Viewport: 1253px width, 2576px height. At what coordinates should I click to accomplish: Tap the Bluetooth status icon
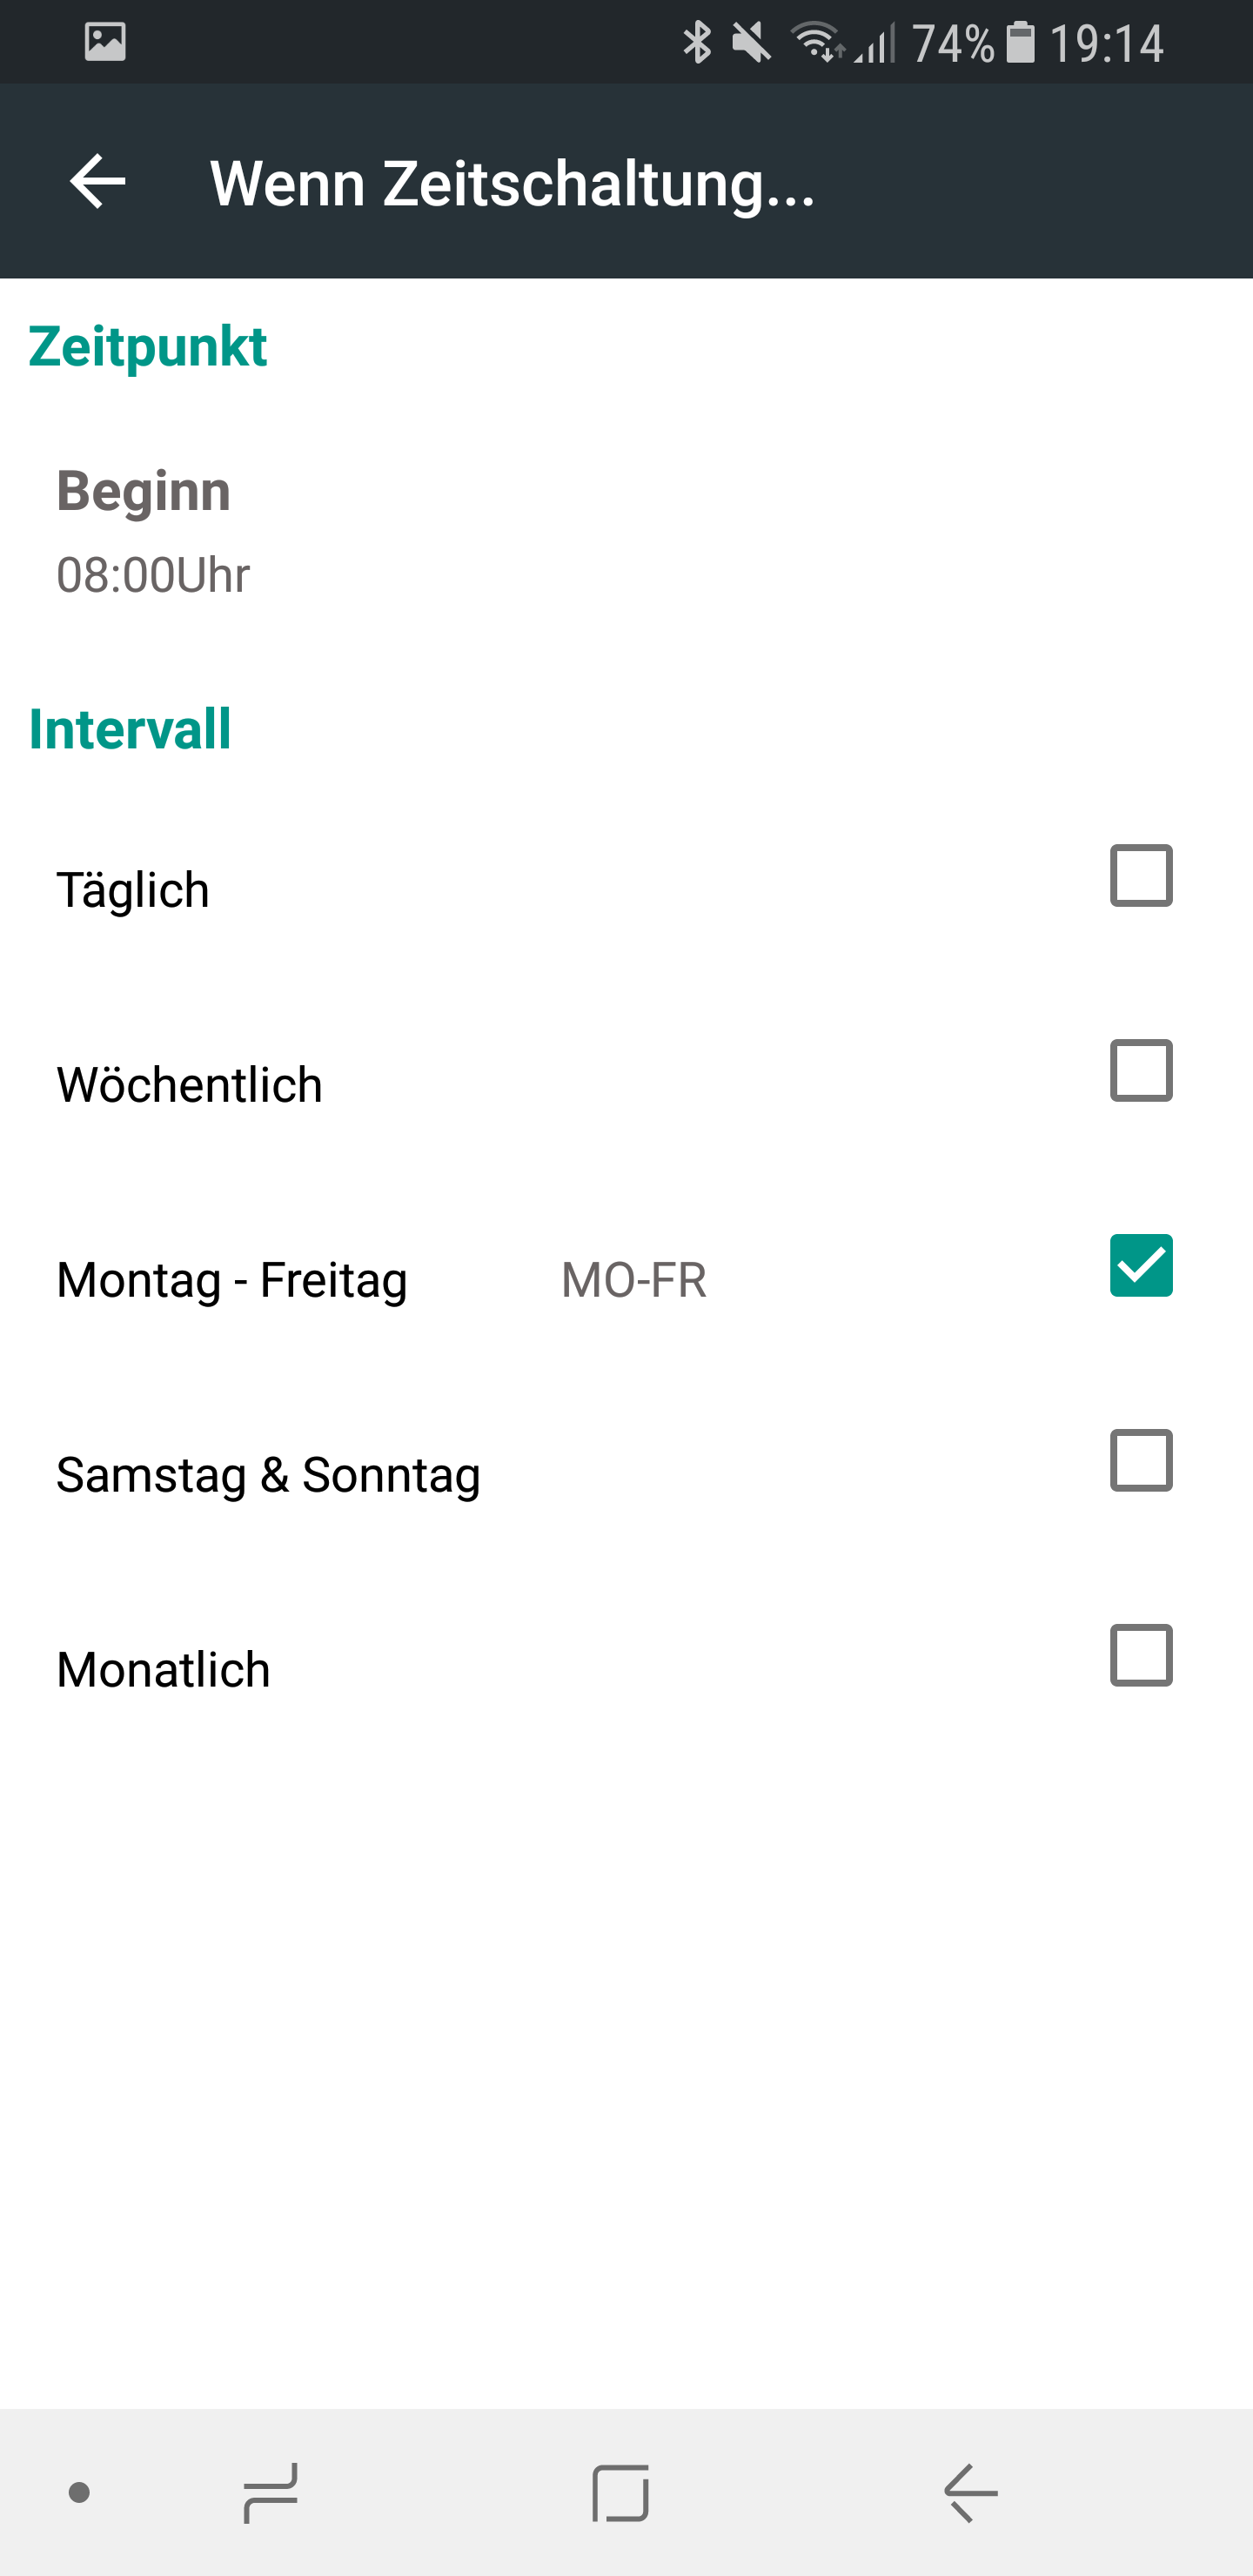[696, 42]
